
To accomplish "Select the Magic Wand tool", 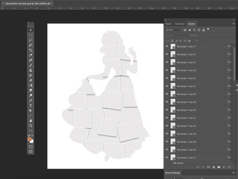I will coord(30,45).
